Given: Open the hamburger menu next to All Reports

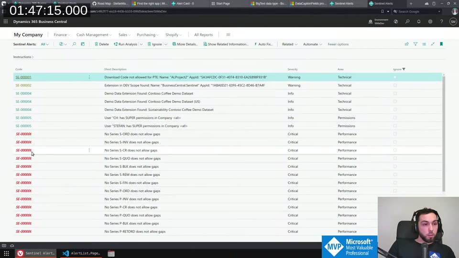Looking at the screenshot, I should [x=228, y=34].
